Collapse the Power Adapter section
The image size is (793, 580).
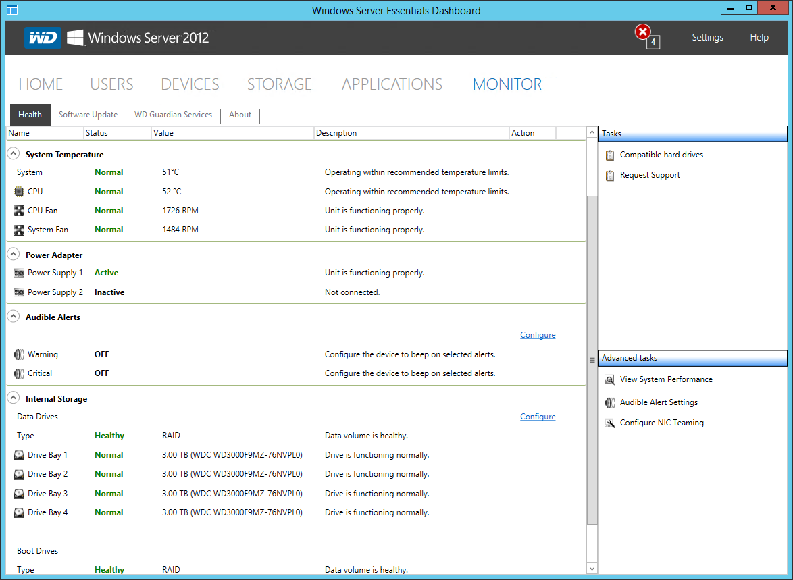(13, 255)
